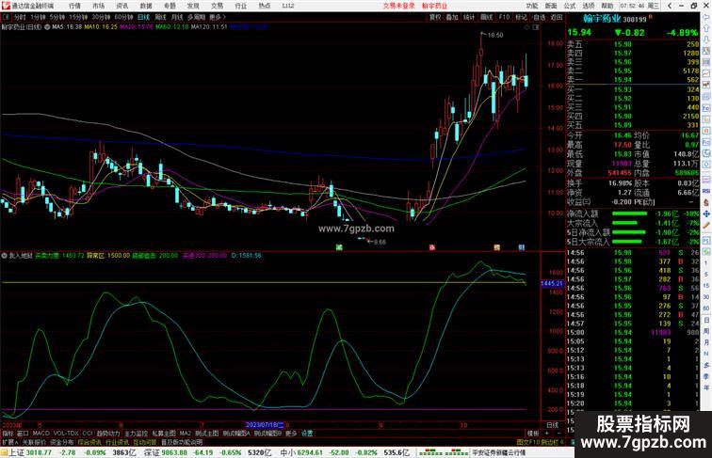Open the 数据 menu
712x458 pixels.
[146, 6]
